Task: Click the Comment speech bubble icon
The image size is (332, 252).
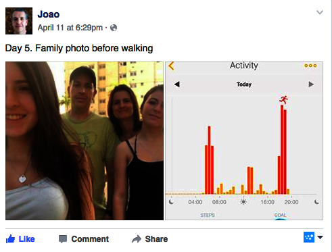Action: click(63, 239)
